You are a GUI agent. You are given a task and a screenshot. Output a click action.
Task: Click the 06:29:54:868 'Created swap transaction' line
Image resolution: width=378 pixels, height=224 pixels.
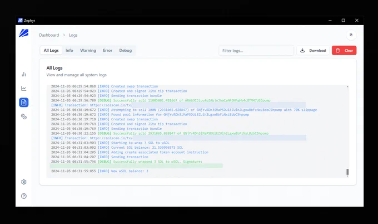point(105,86)
